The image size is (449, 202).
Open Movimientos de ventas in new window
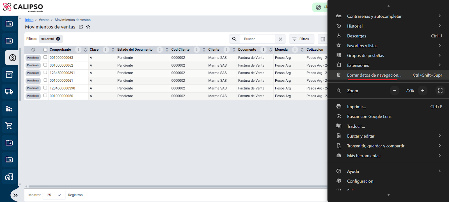coord(81,27)
